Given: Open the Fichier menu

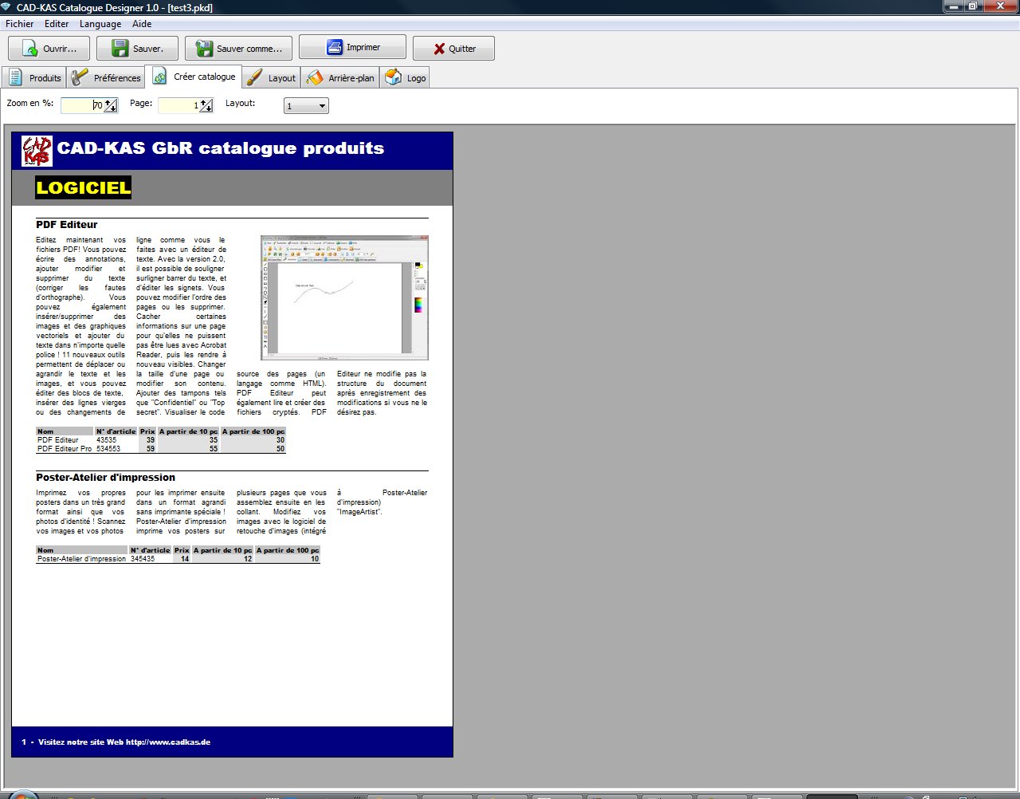Looking at the screenshot, I should (20, 24).
